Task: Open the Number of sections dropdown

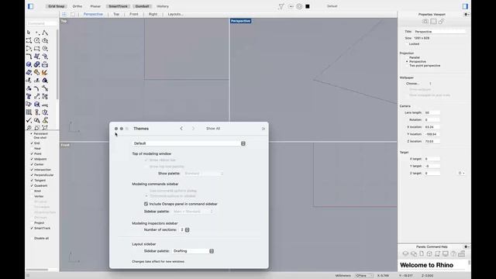Action: coord(184,229)
